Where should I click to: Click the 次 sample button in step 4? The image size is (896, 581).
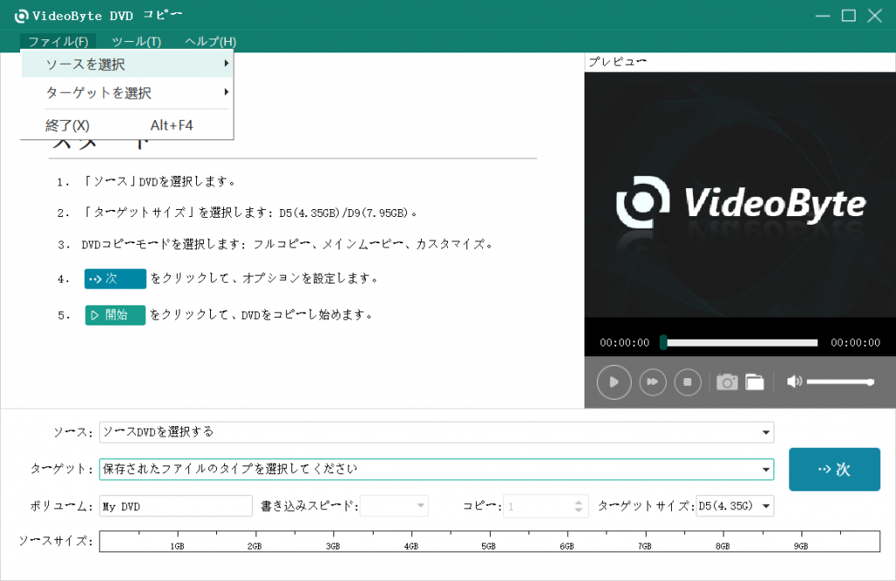pyautogui.click(x=115, y=279)
